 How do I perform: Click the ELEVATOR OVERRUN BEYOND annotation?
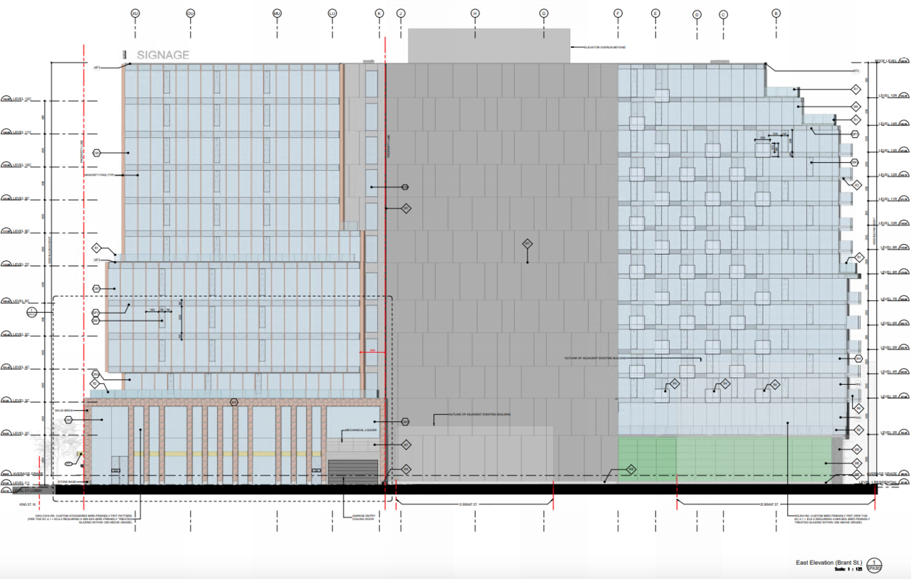pyautogui.click(x=604, y=47)
